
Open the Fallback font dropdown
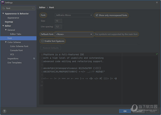click(74, 34)
